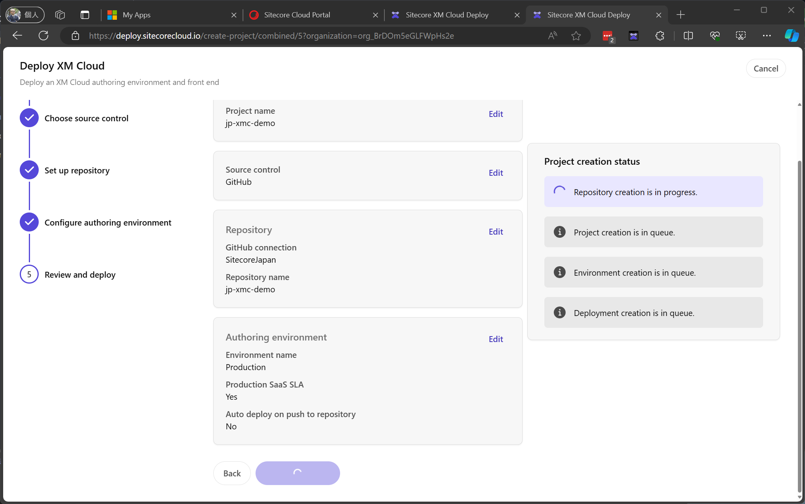Screen dimensions: 805x504
Task: Click the checkmark beside Configure authoring environment
Action: (x=29, y=222)
